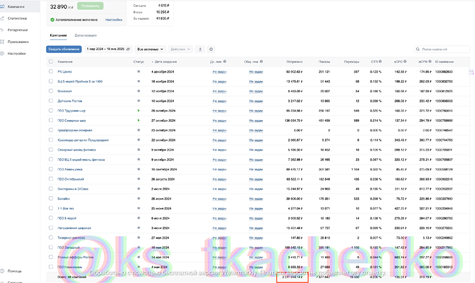Check the box for БЦ 5 морей Пробное
Viewport: 475px width, 283px height.
pyautogui.click(x=51, y=81)
